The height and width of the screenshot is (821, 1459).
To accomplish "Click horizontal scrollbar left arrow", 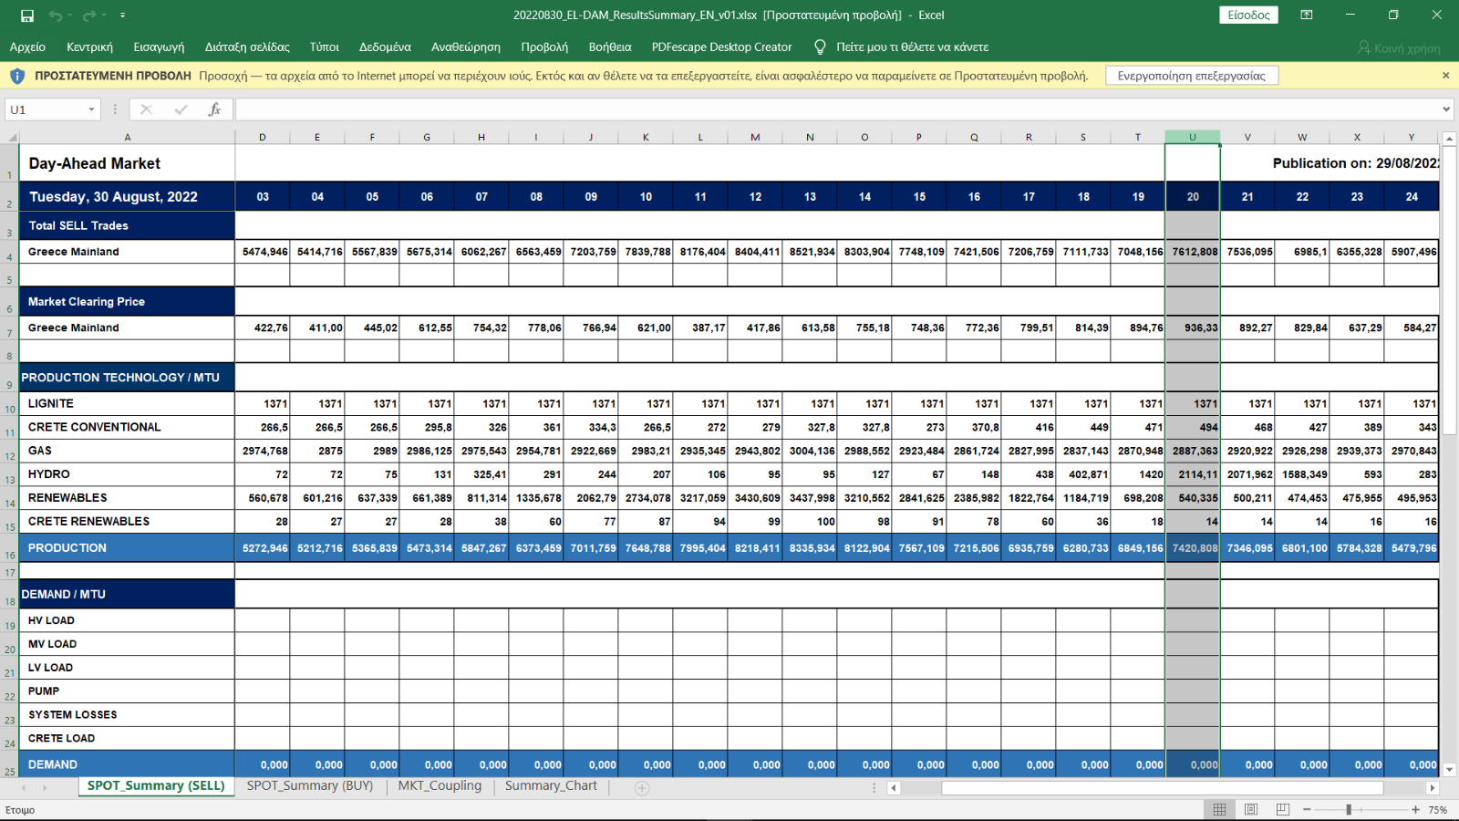I will coord(894,788).
